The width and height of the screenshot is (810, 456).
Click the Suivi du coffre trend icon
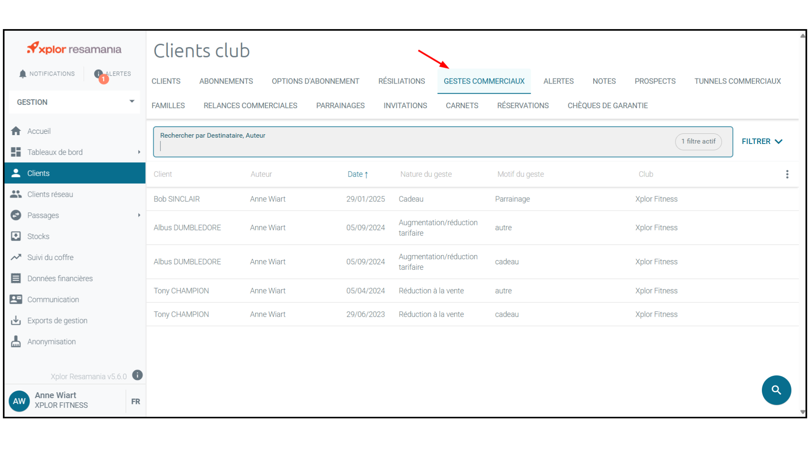(x=16, y=257)
